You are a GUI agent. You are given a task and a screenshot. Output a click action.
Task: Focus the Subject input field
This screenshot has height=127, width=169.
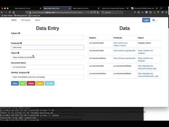[48, 38]
